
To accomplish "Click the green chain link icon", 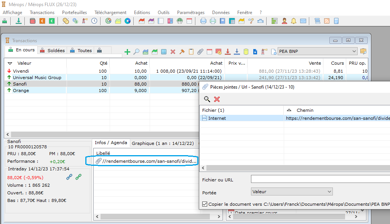I will pyautogui.click(x=78, y=177).
